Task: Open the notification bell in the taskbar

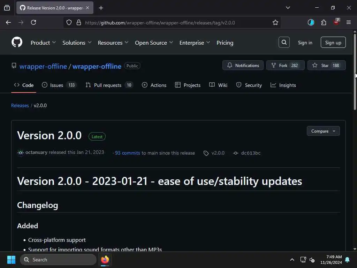Action: pos(348,260)
